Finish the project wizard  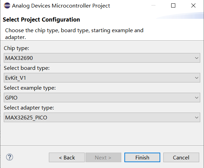click(142, 157)
